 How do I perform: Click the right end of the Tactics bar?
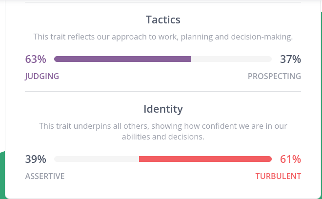[269, 59]
